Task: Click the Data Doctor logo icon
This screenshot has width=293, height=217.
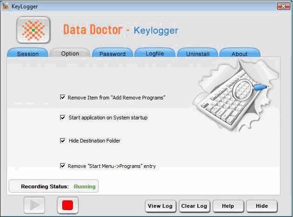Action: pos(33,30)
